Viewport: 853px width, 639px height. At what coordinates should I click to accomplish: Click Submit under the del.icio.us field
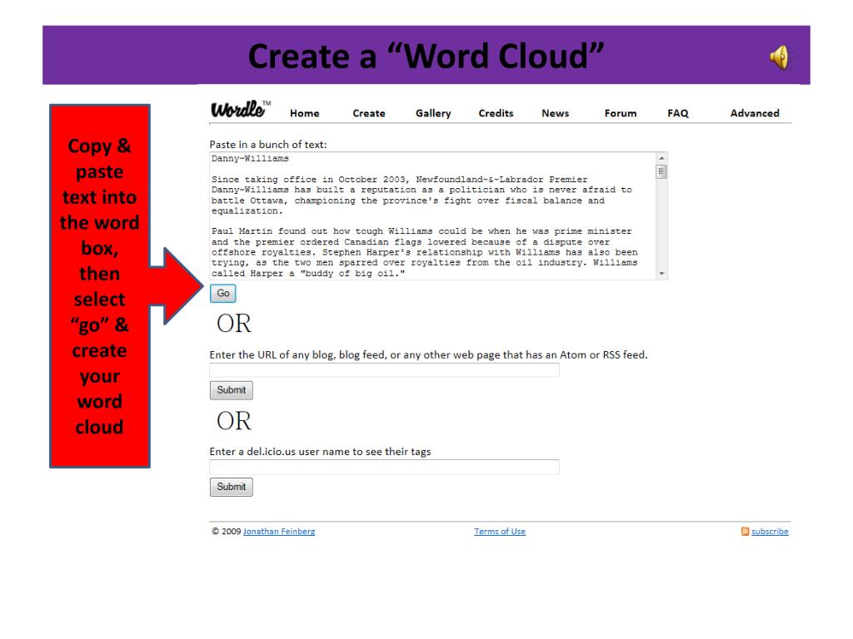point(232,487)
